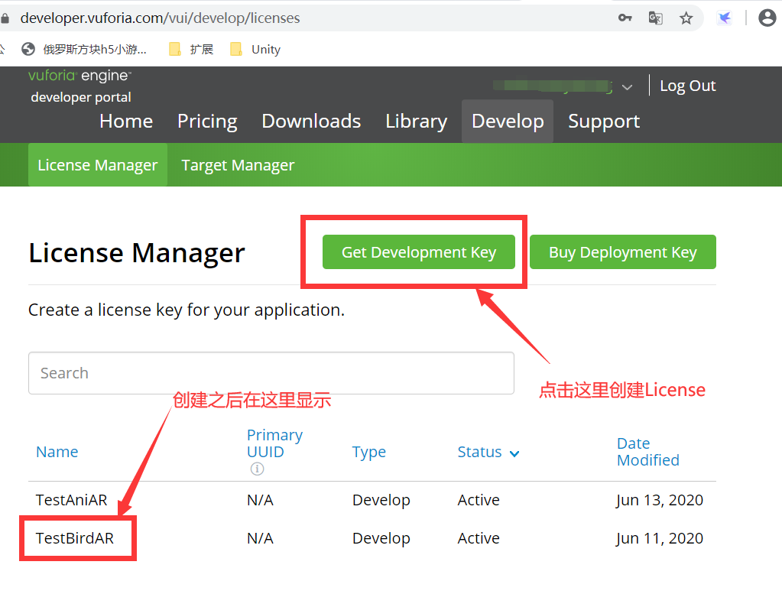
Task: Click the site lock icon in address bar
Action: [5, 18]
